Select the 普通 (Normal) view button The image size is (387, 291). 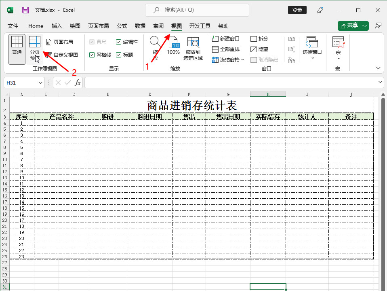[x=17, y=49]
